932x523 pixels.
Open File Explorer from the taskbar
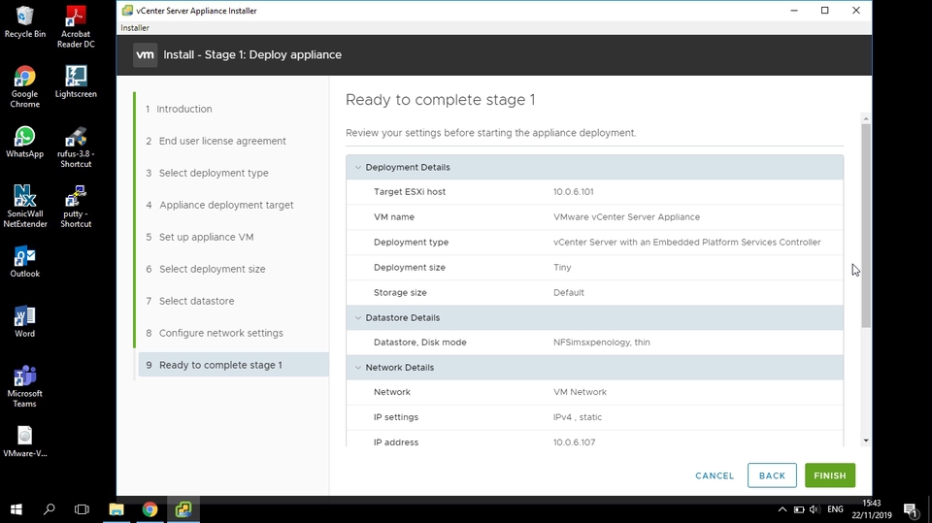(x=116, y=509)
